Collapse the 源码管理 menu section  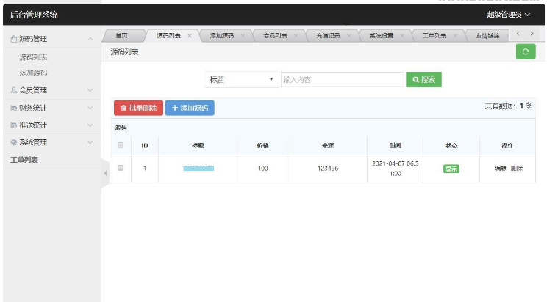coord(90,39)
